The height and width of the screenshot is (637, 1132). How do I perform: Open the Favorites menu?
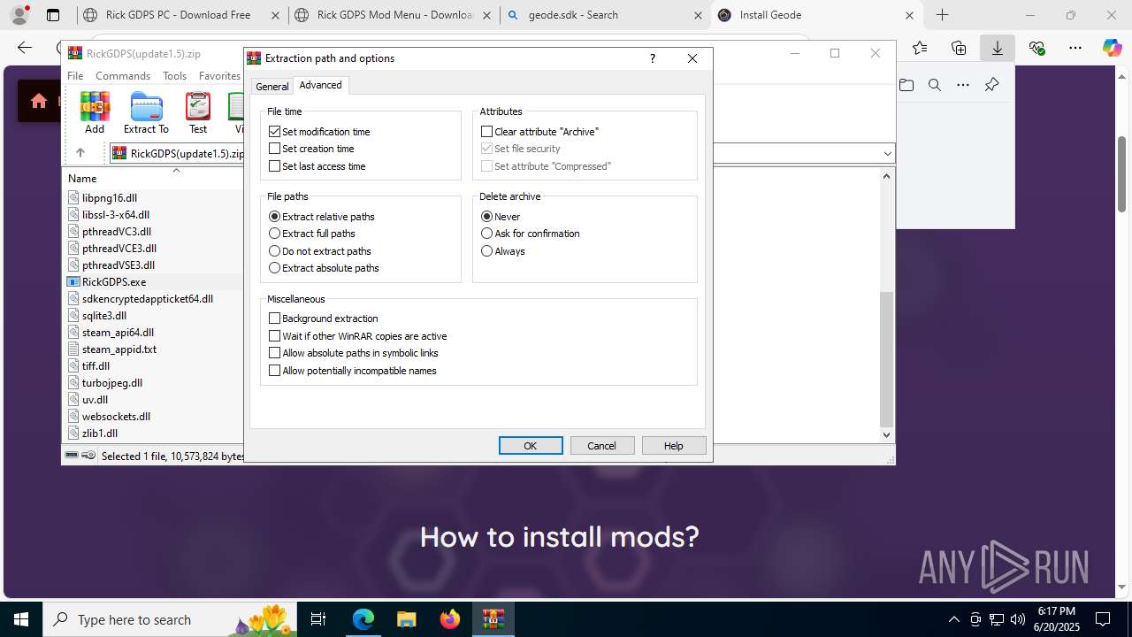219,76
